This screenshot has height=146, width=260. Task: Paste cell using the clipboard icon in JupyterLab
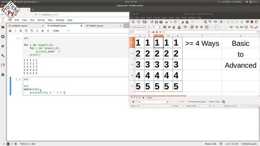pos(32,31)
